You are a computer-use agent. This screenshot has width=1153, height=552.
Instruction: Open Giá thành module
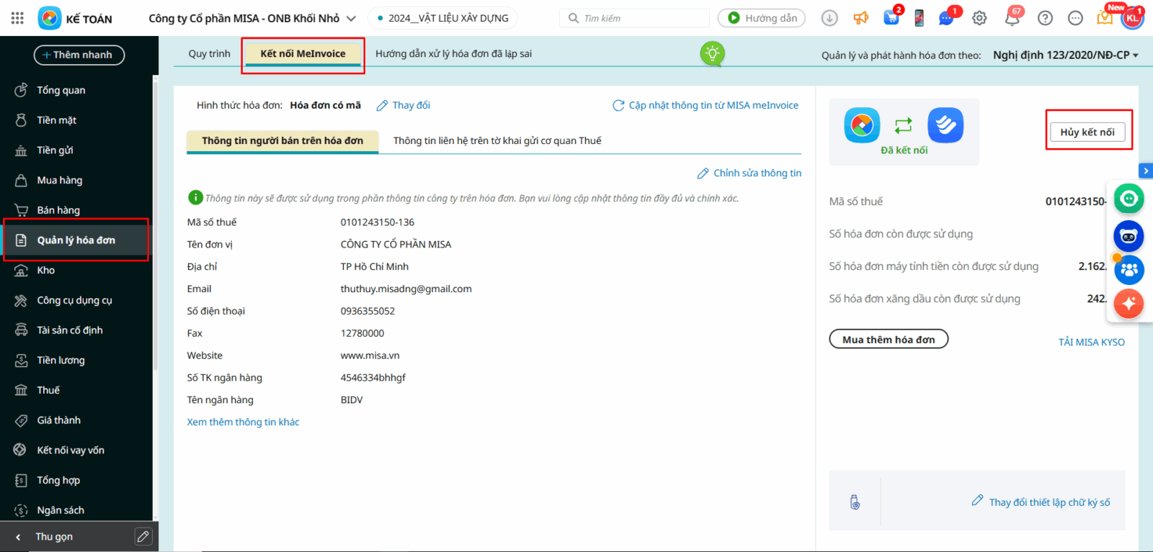[76, 420]
